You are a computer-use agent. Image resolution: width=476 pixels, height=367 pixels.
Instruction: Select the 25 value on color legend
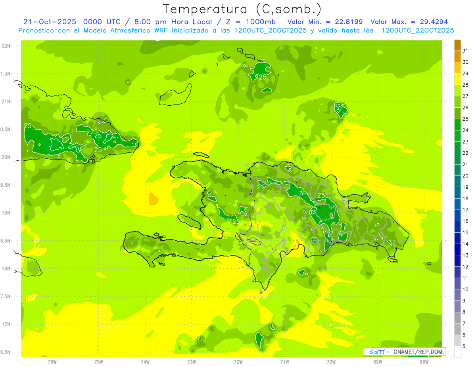[465, 119]
